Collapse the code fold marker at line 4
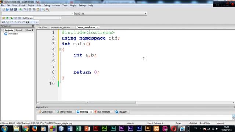The width and height of the screenshot is (235, 132). [x=60, y=49]
